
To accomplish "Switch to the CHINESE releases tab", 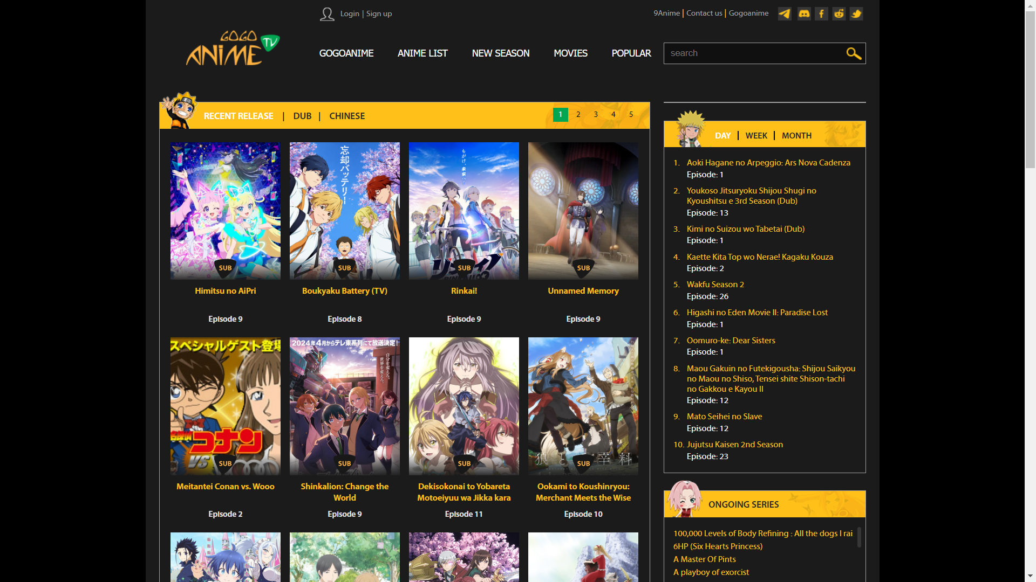I will coord(347,115).
